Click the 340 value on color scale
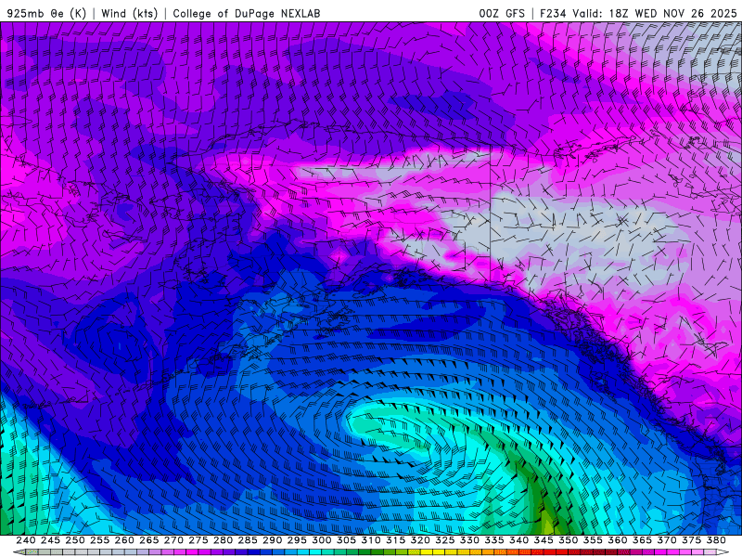 [x=518, y=540]
